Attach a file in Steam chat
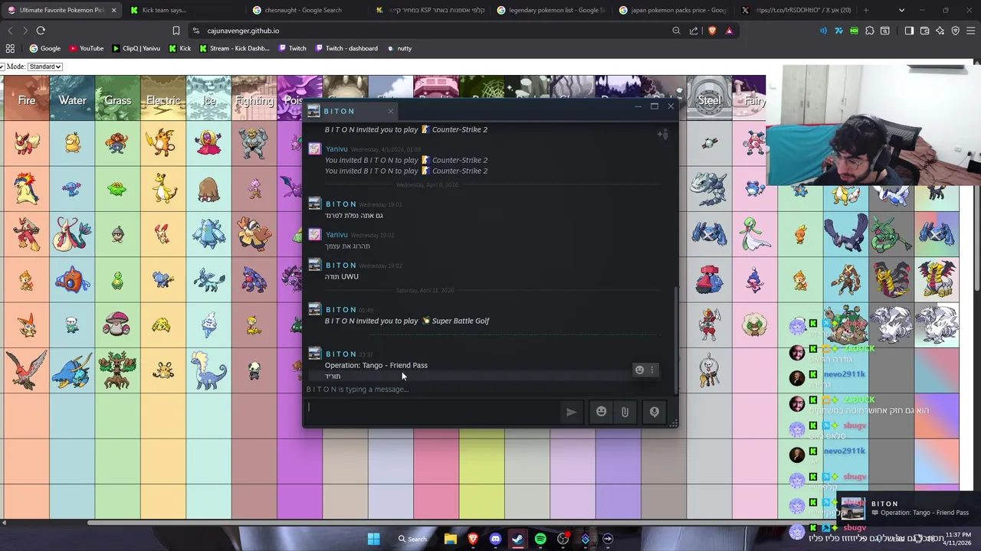 pos(625,412)
